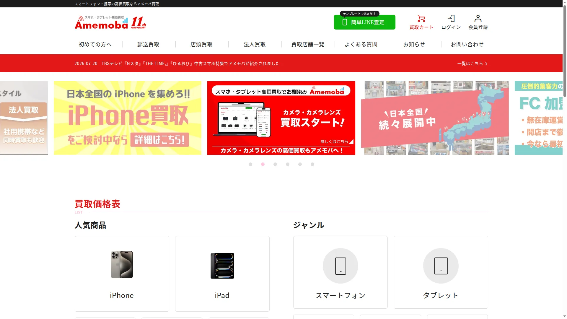
Task: Click the 法人買取 partially visible banner
Action: pyautogui.click(x=24, y=118)
